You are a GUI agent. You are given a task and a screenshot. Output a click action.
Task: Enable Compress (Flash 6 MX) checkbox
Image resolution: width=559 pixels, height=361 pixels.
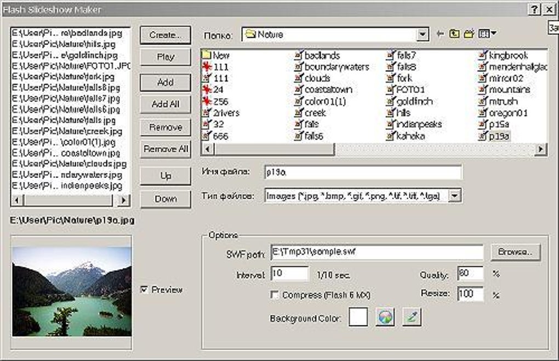[x=275, y=295]
